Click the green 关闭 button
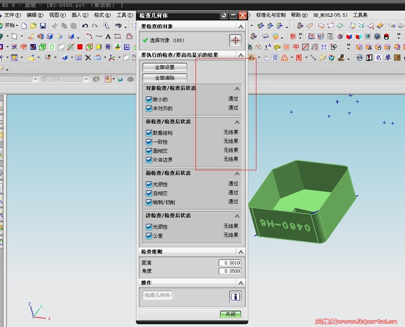The height and width of the screenshot is (327, 405). coord(230,314)
